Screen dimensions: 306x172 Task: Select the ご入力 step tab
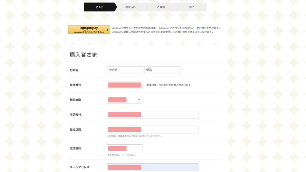click(100, 7)
